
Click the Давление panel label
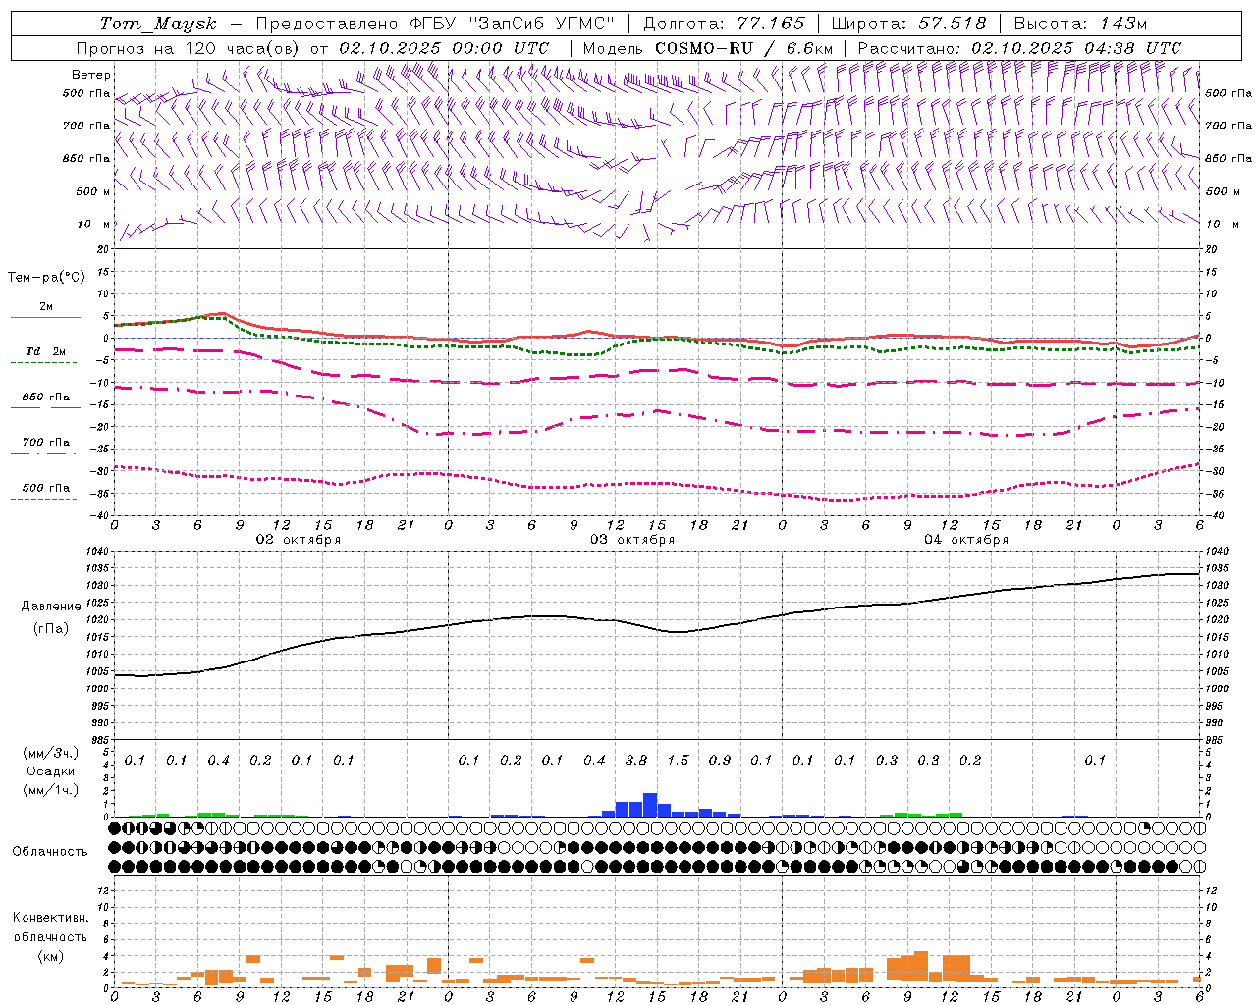(51, 607)
